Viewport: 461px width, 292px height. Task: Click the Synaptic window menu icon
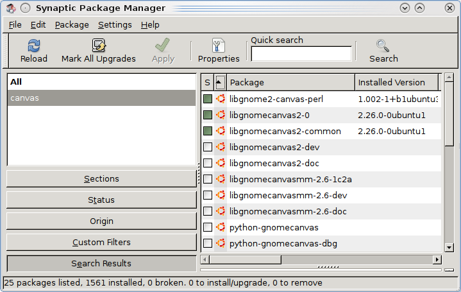(x=9, y=8)
